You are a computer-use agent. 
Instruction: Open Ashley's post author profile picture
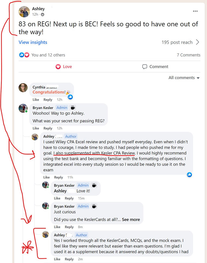tap(24, 12)
